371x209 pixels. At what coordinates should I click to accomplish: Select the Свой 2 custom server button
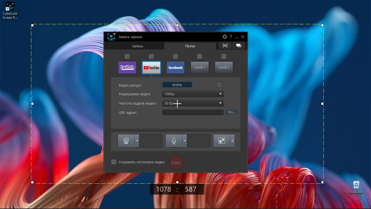click(224, 67)
